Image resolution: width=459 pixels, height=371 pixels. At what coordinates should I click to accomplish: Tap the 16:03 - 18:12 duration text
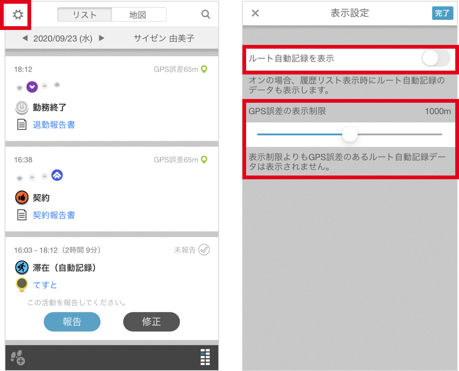point(57,250)
